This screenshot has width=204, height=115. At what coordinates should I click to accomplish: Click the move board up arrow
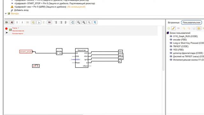pyautogui.click(x=17, y=22)
